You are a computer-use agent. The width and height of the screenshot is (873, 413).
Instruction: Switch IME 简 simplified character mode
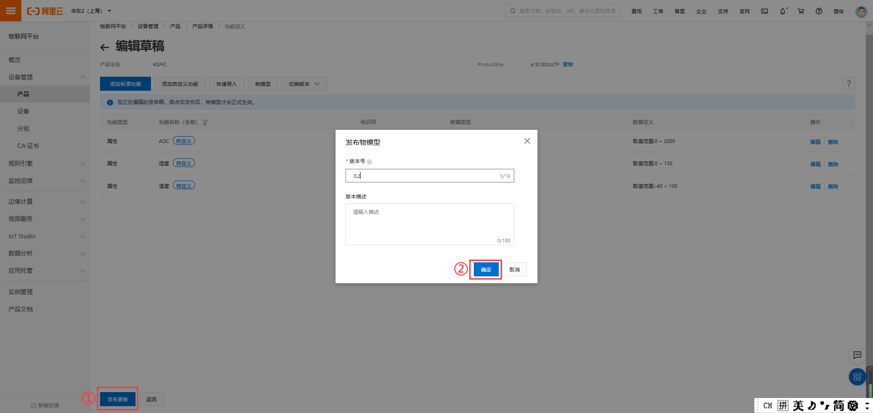click(x=839, y=405)
